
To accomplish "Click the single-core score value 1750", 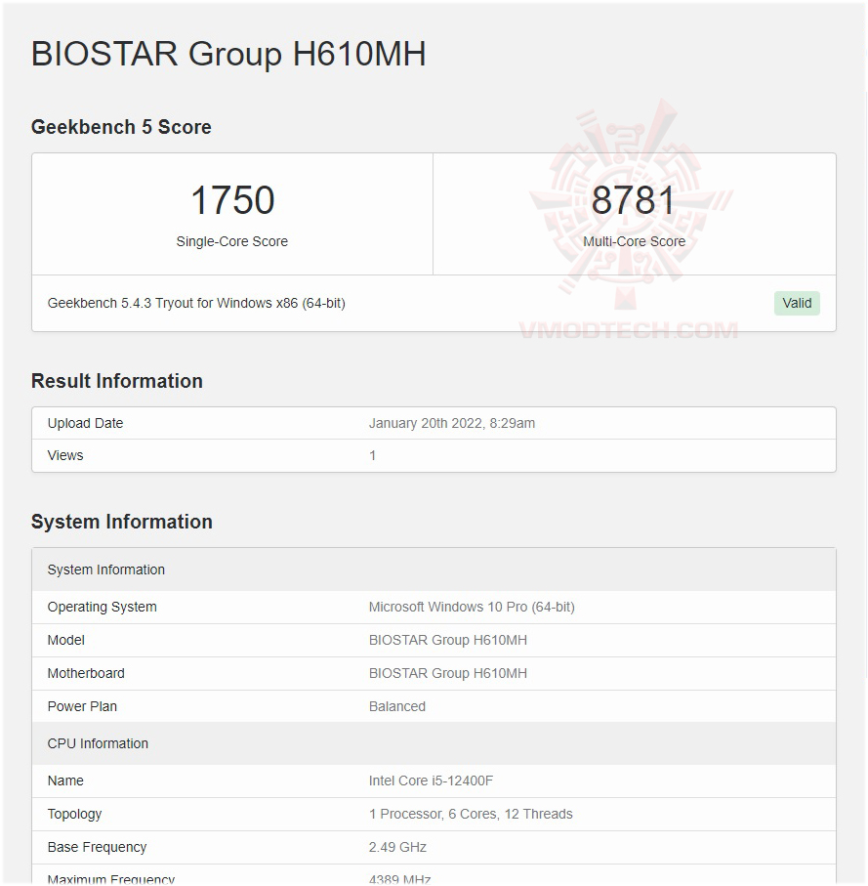I will coord(232,200).
